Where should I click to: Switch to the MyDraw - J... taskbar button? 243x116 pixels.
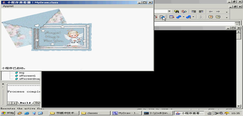tap(127, 113)
